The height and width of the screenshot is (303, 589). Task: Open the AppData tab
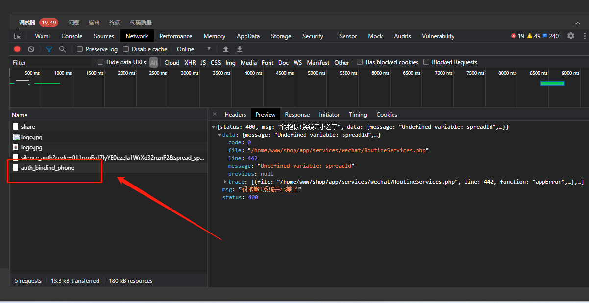[x=248, y=36]
